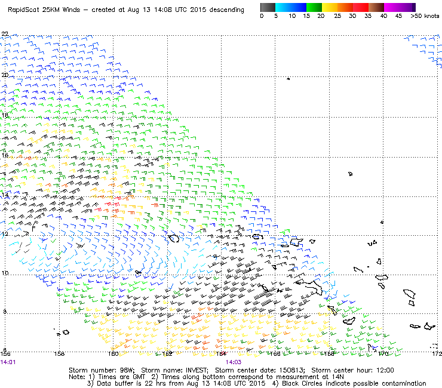Click the blue 10-15 knots legend color
This screenshot has width=442, height=388.
(299, 7)
